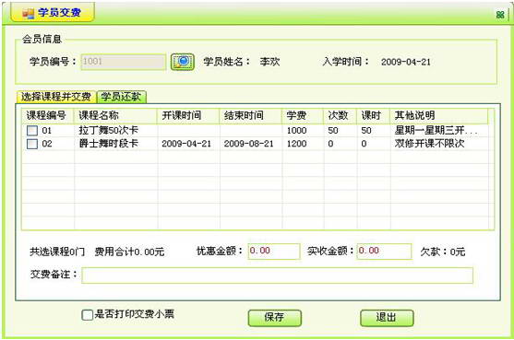Image resolution: width=514 pixels, height=340 pixels.
Task: Click the 交费备注 text field
Action: pyautogui.click(x=278, y=275)
